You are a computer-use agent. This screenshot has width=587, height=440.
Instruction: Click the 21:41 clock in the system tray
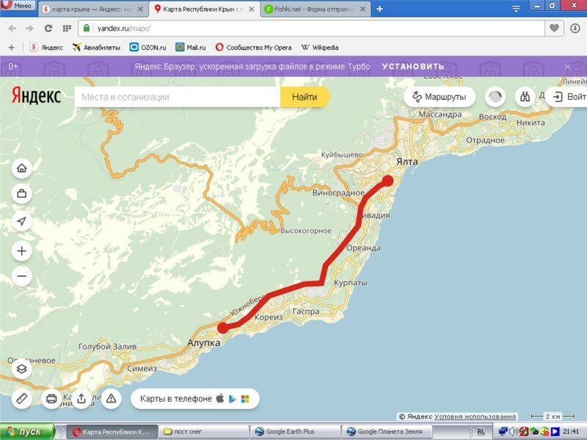(571, 432)
